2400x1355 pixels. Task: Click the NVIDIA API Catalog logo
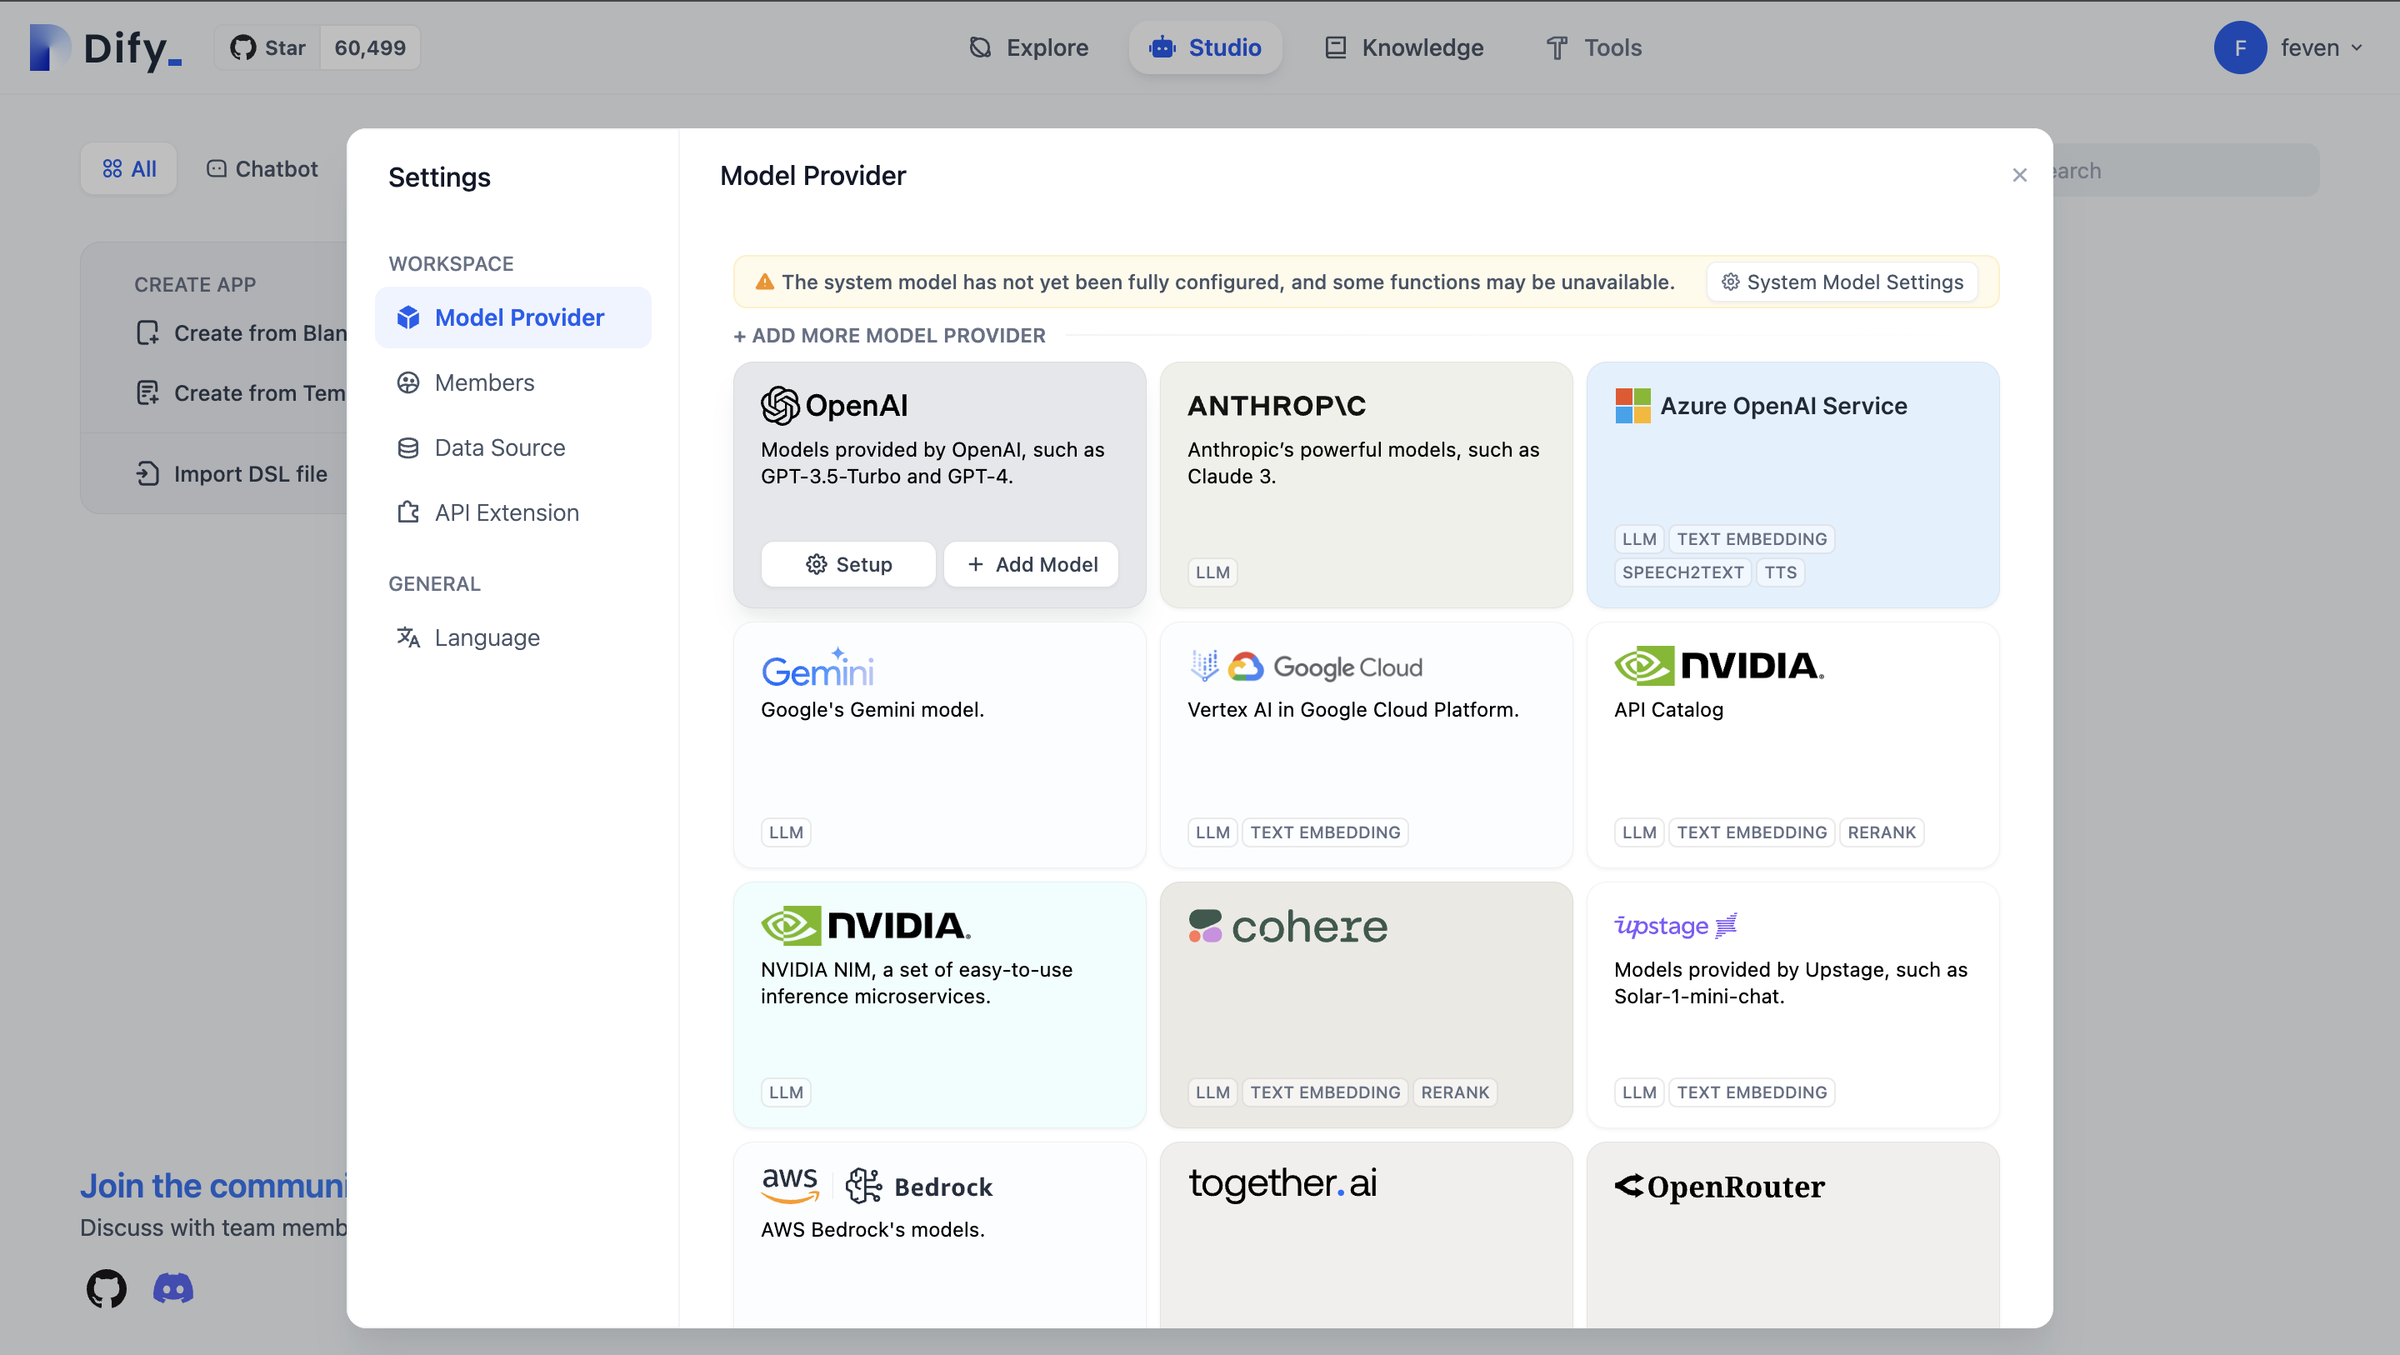tap(1719, 665)
